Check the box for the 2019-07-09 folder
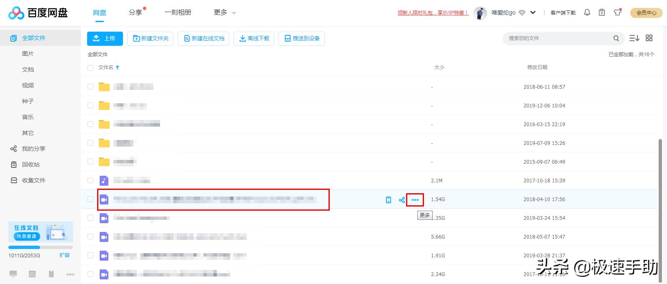Screen dimensions: 667x284 pos(90,143)
